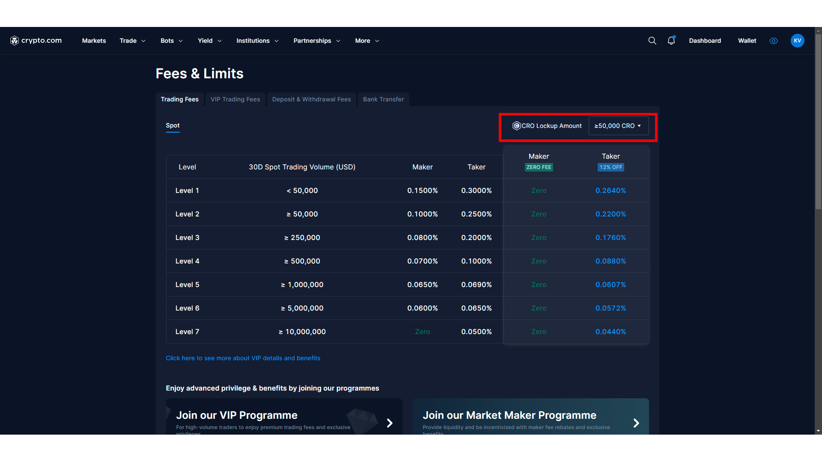Viewport: 822px width, 462px height.
Task: Click the 30D Spot Trading Volume header
Action: tap(302, 167)
